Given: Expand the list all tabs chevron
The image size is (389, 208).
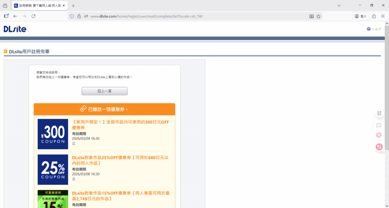Looking at the screenshot, I should pos(339,6).
